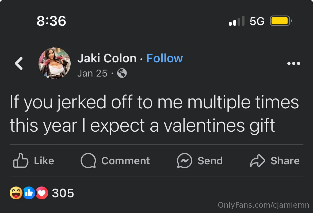Viewport: 313px width, 213px height.
Task: Click the blue Like reaction badge
Action: (29, 193)
